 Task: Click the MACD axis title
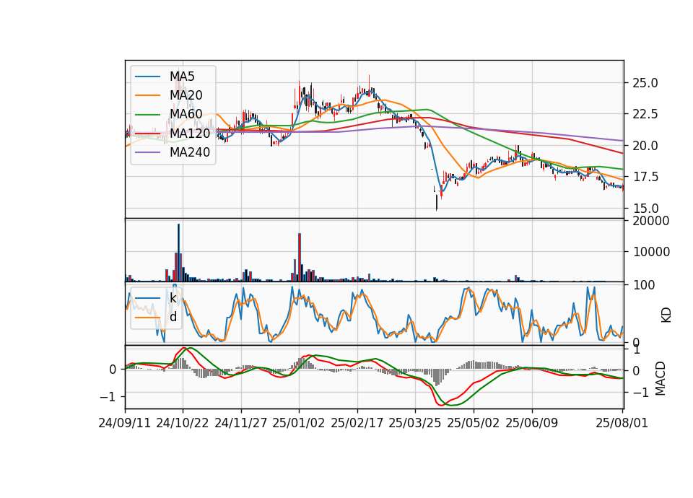(x=661, y=378)
